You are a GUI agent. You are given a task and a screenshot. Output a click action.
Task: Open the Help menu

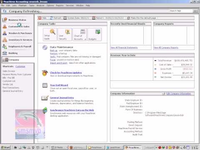(88, 5)
